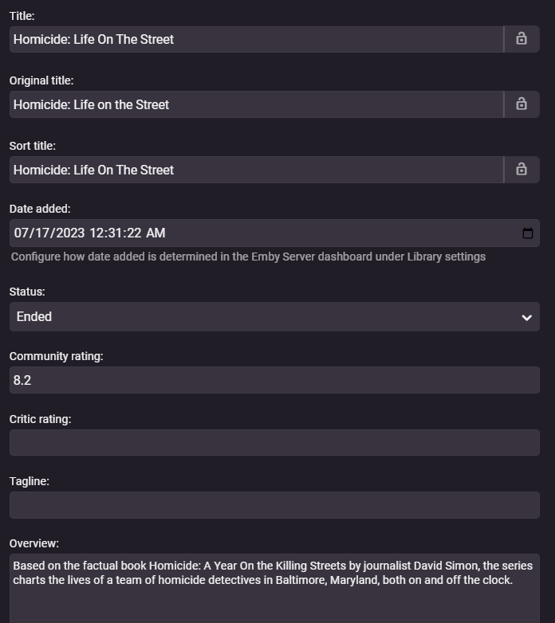This screenshot has height=623, width=555.
Task: Toggle the lock icon for Sort title
Action: (x=522, y=169)
